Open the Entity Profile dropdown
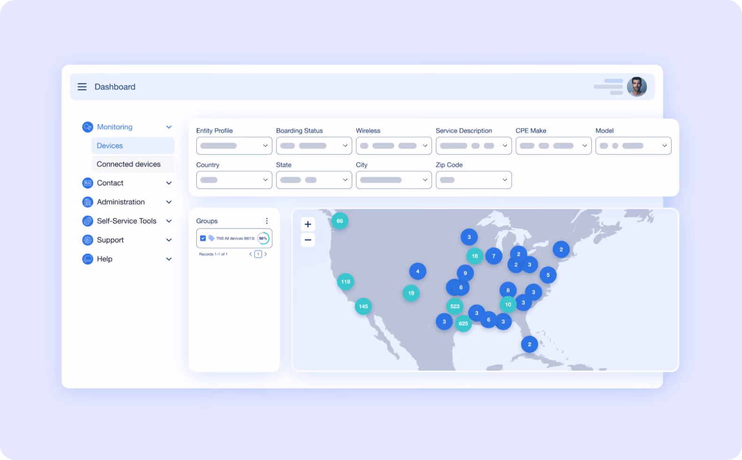742x460 pixels. pyautogui.click(x=234, y=146)
